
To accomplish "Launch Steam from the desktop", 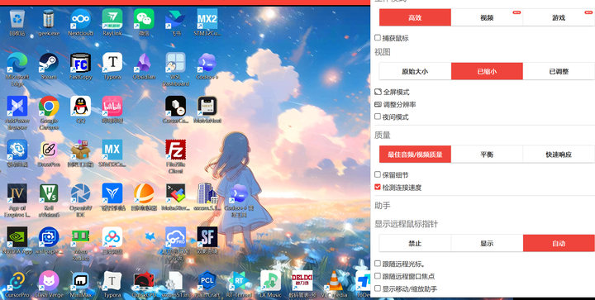I will pyautogui.click(x=49, y=63).
